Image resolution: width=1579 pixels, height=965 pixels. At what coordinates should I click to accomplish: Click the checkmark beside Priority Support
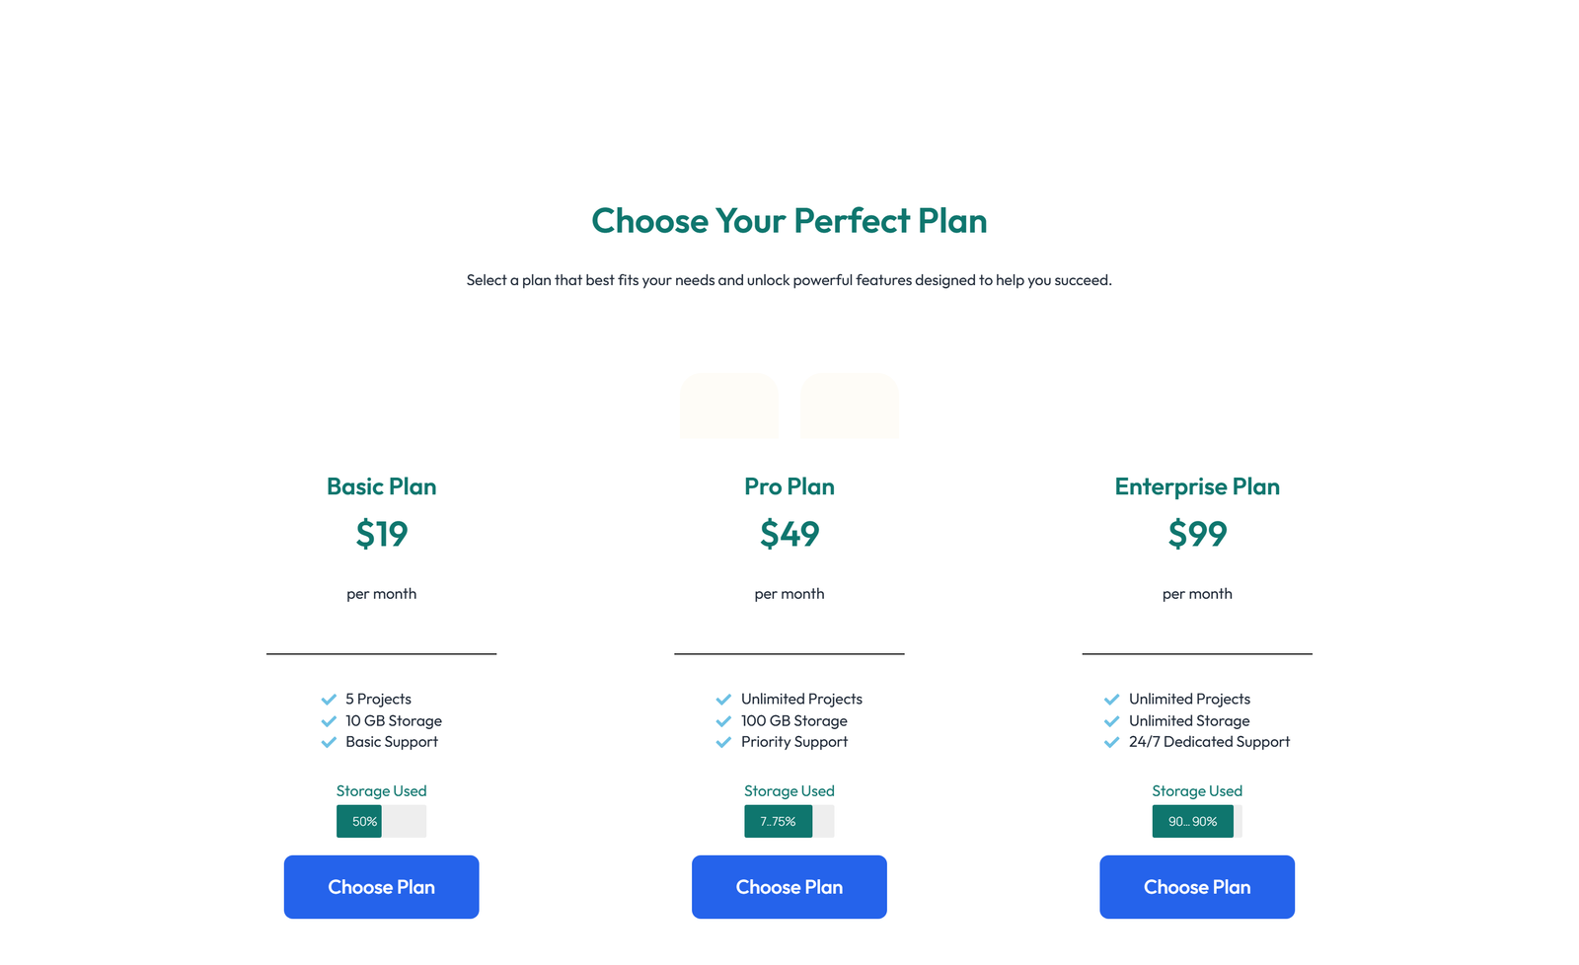tap(723, 742)
